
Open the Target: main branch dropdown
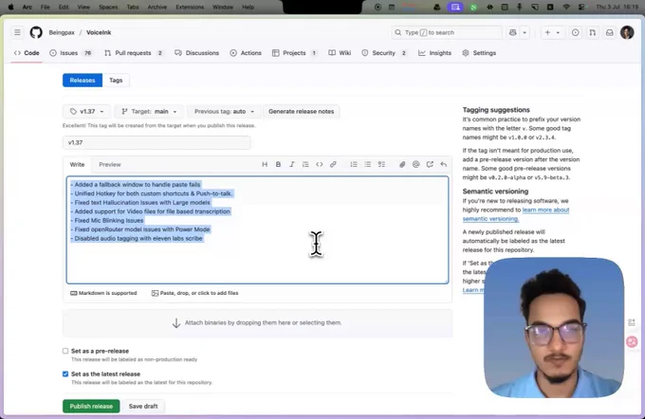149,112
